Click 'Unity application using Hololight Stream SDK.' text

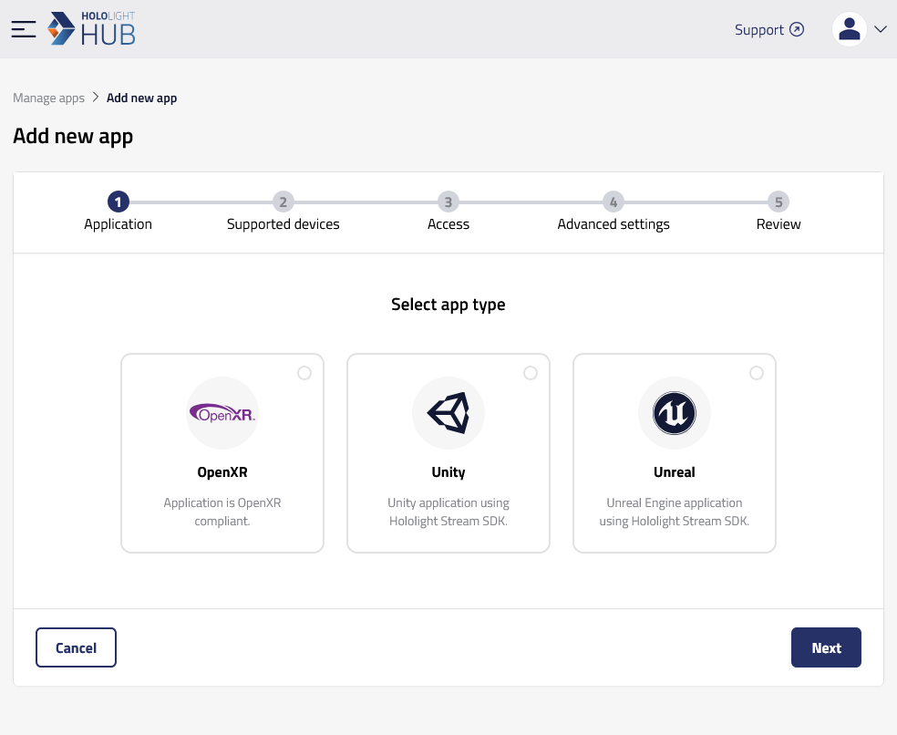[448, 512]
